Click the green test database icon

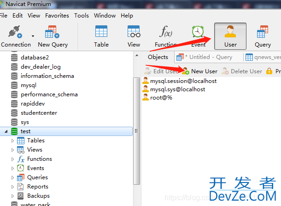14,131
